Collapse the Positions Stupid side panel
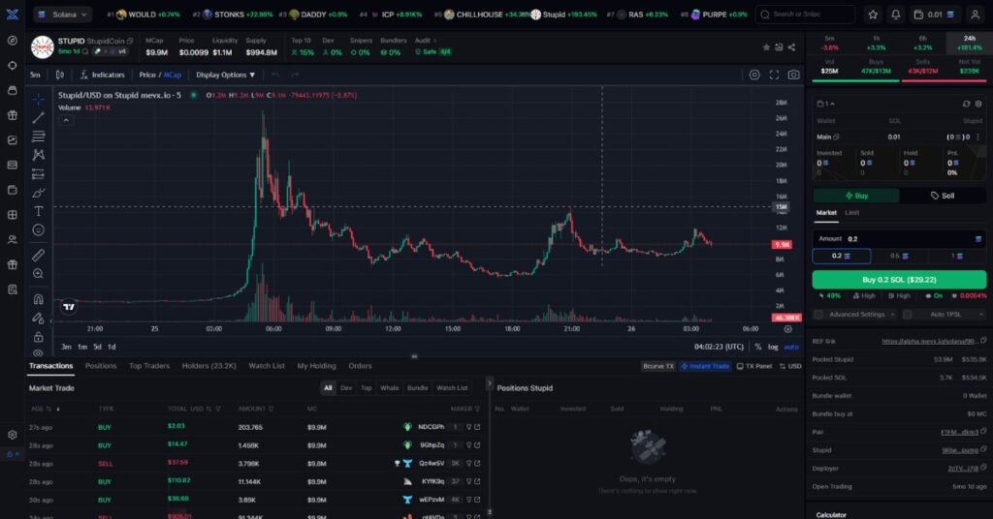The height and width of the screenshot is (519, 993). click(x=489, y=383)
